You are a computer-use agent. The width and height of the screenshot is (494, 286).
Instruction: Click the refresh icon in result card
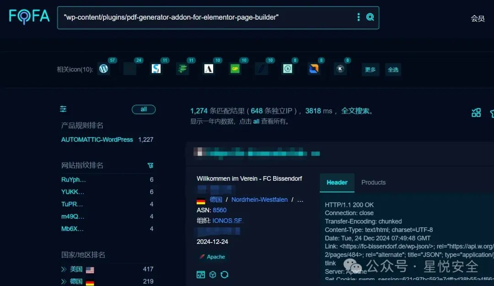pos(224,275)
